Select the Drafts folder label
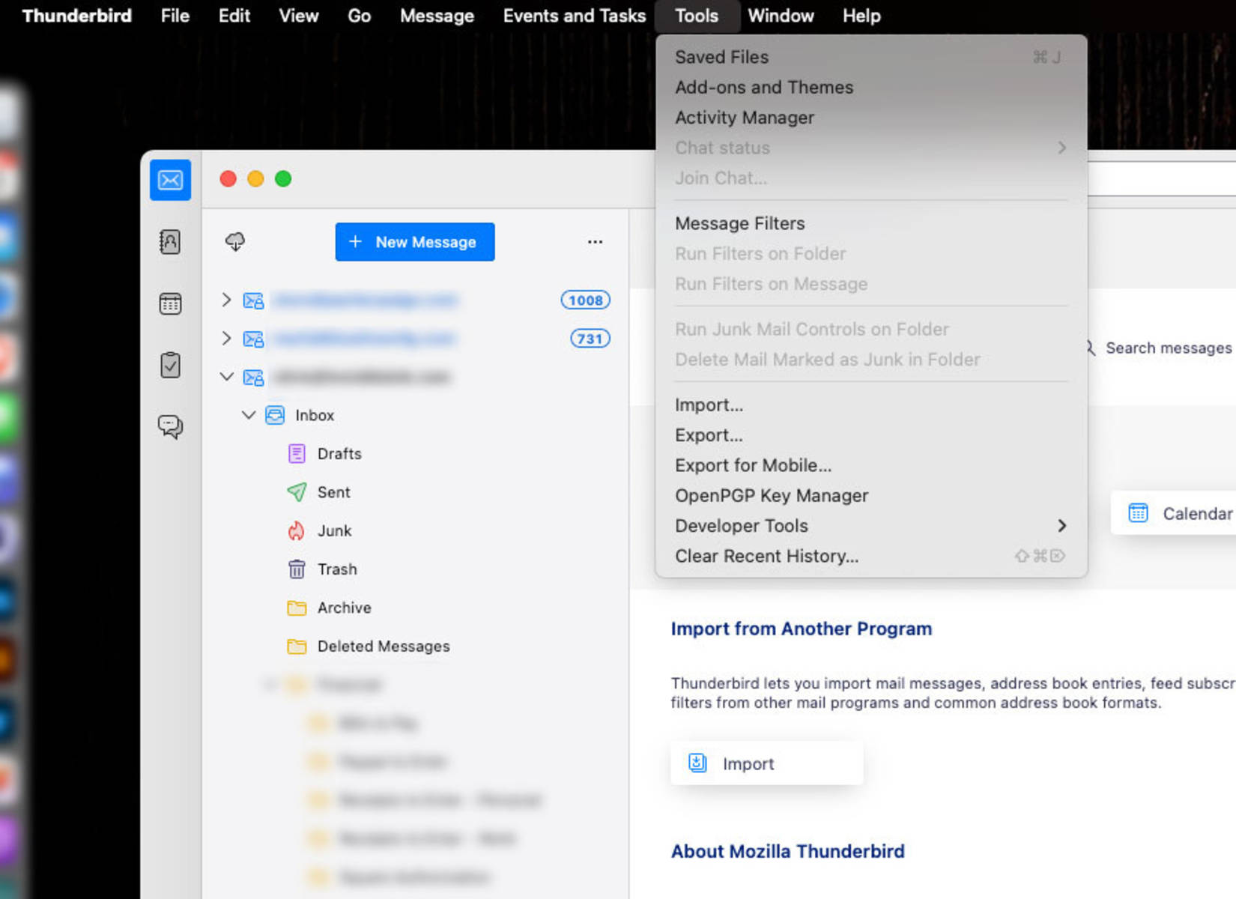The width and height of the screenshot is (1236, 899). (x=339, y=454)
